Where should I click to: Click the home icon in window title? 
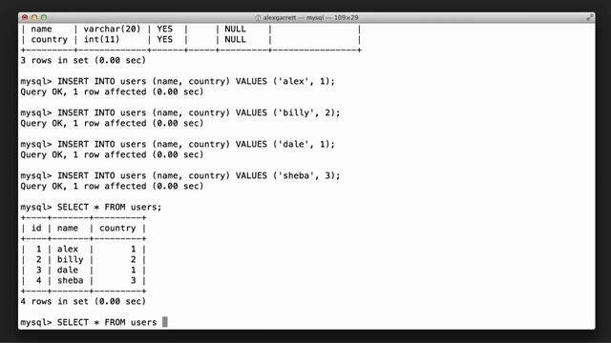click(258, 17)
